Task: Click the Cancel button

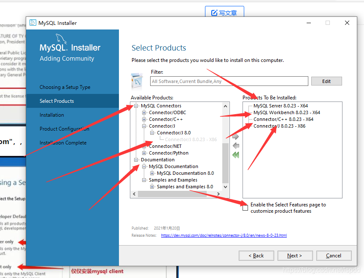Action: [x=334, y=256]
